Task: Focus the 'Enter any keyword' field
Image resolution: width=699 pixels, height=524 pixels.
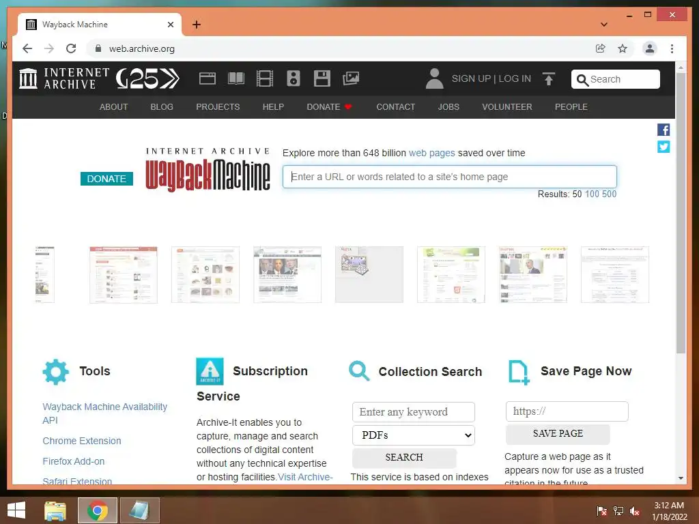Action: click(x=413, y=411)
